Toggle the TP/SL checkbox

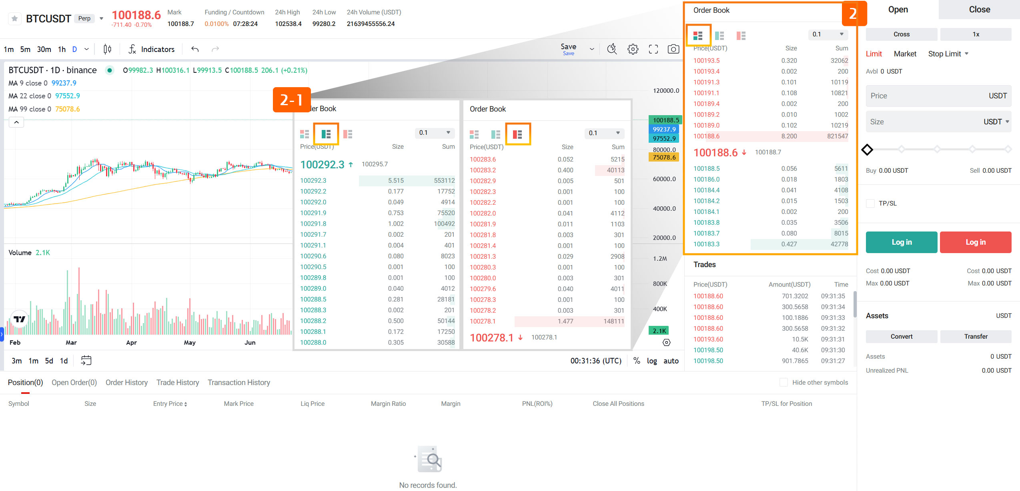click(x=870, y=203)
